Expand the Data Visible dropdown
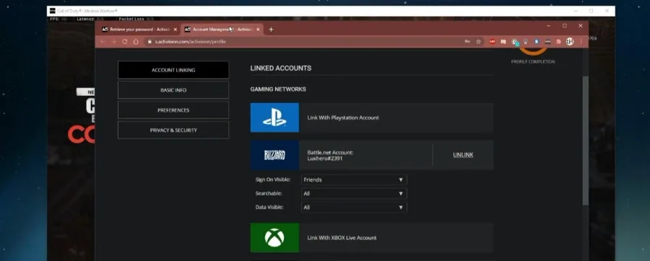The height and width of the screenshot is (261, 650). pyautogui.click(x=354, y=207)
